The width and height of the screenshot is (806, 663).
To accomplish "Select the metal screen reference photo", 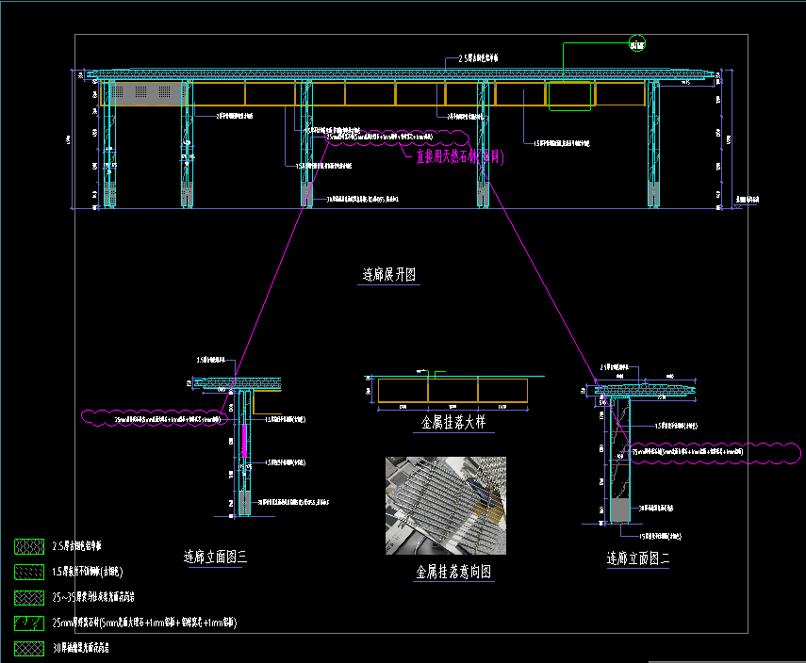I will 445,506.
